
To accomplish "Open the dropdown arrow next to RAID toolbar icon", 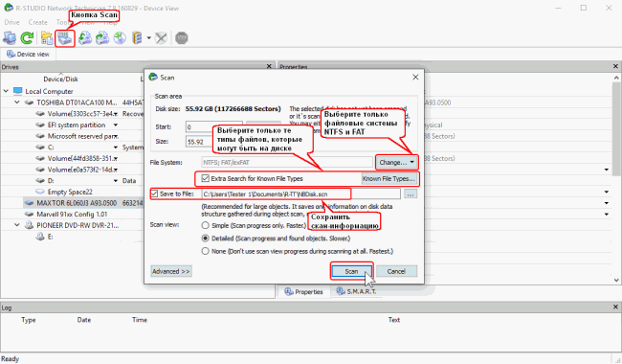I will [x=148, y=38].
